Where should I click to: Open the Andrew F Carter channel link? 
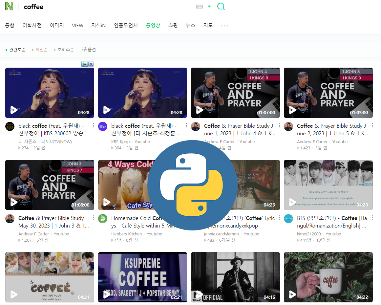point(219,142)
